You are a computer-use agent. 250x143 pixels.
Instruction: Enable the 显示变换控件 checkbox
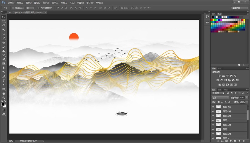(x=38, y=8)
